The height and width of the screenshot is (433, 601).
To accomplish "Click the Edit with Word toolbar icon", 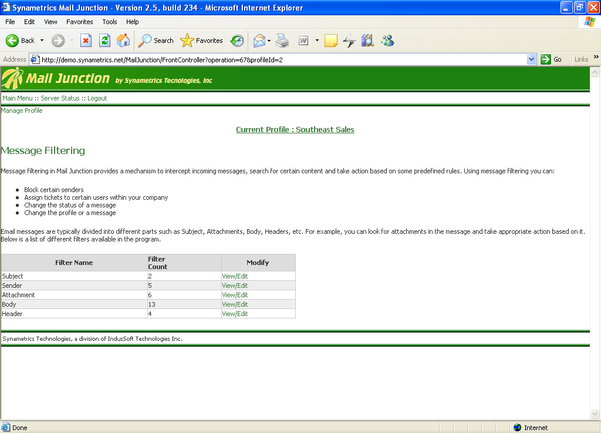I will 303,41.
